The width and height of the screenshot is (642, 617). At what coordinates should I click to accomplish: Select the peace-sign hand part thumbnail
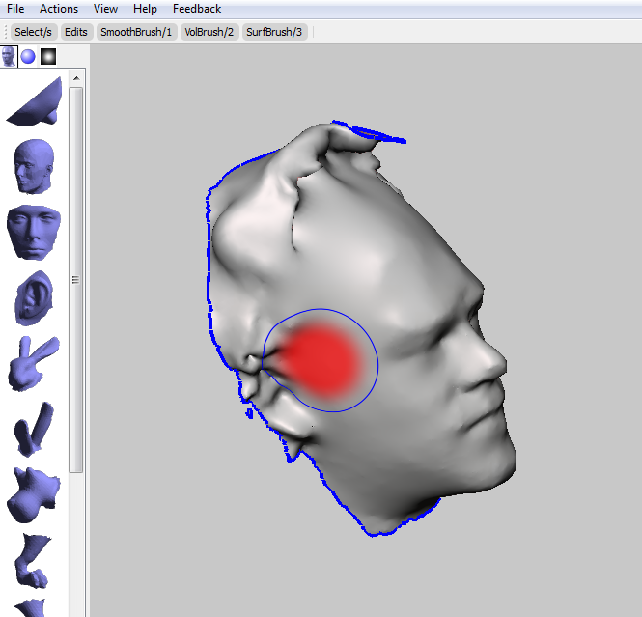click(x=33, y=364)
